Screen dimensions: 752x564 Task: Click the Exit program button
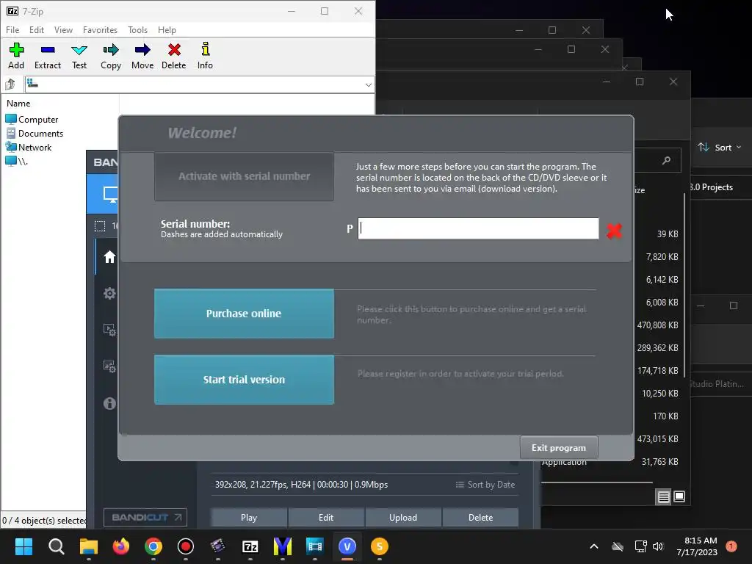559,447
